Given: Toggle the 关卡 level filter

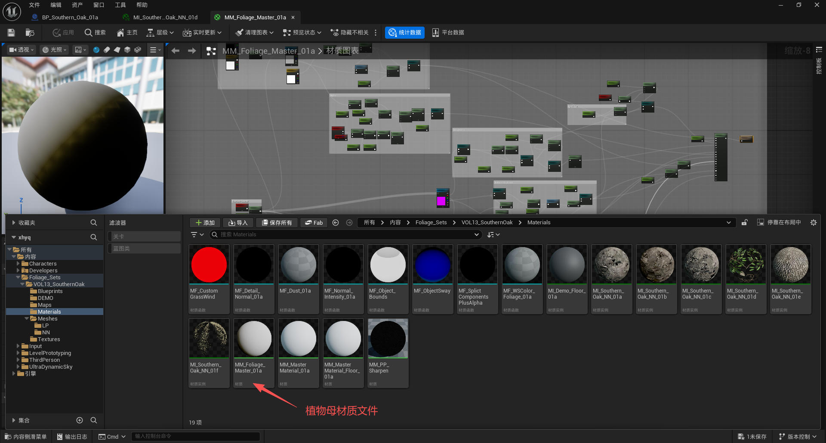Looking at the screenshot, I should [144, 237].
